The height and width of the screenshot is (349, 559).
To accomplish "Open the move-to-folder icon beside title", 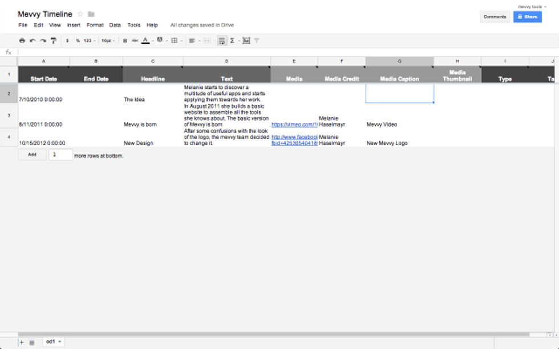I will (x=91, y=14).
